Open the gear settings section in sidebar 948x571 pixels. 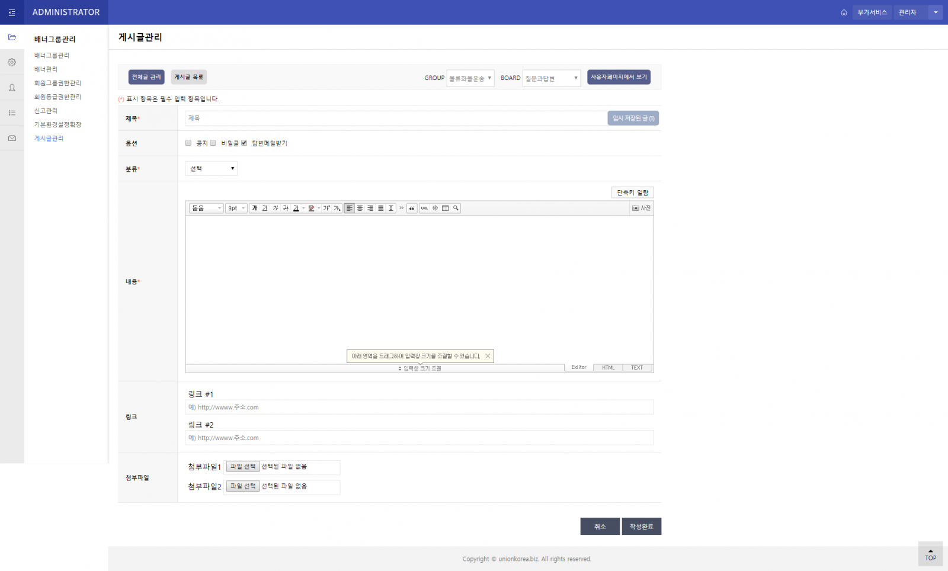tap(12, 62)
